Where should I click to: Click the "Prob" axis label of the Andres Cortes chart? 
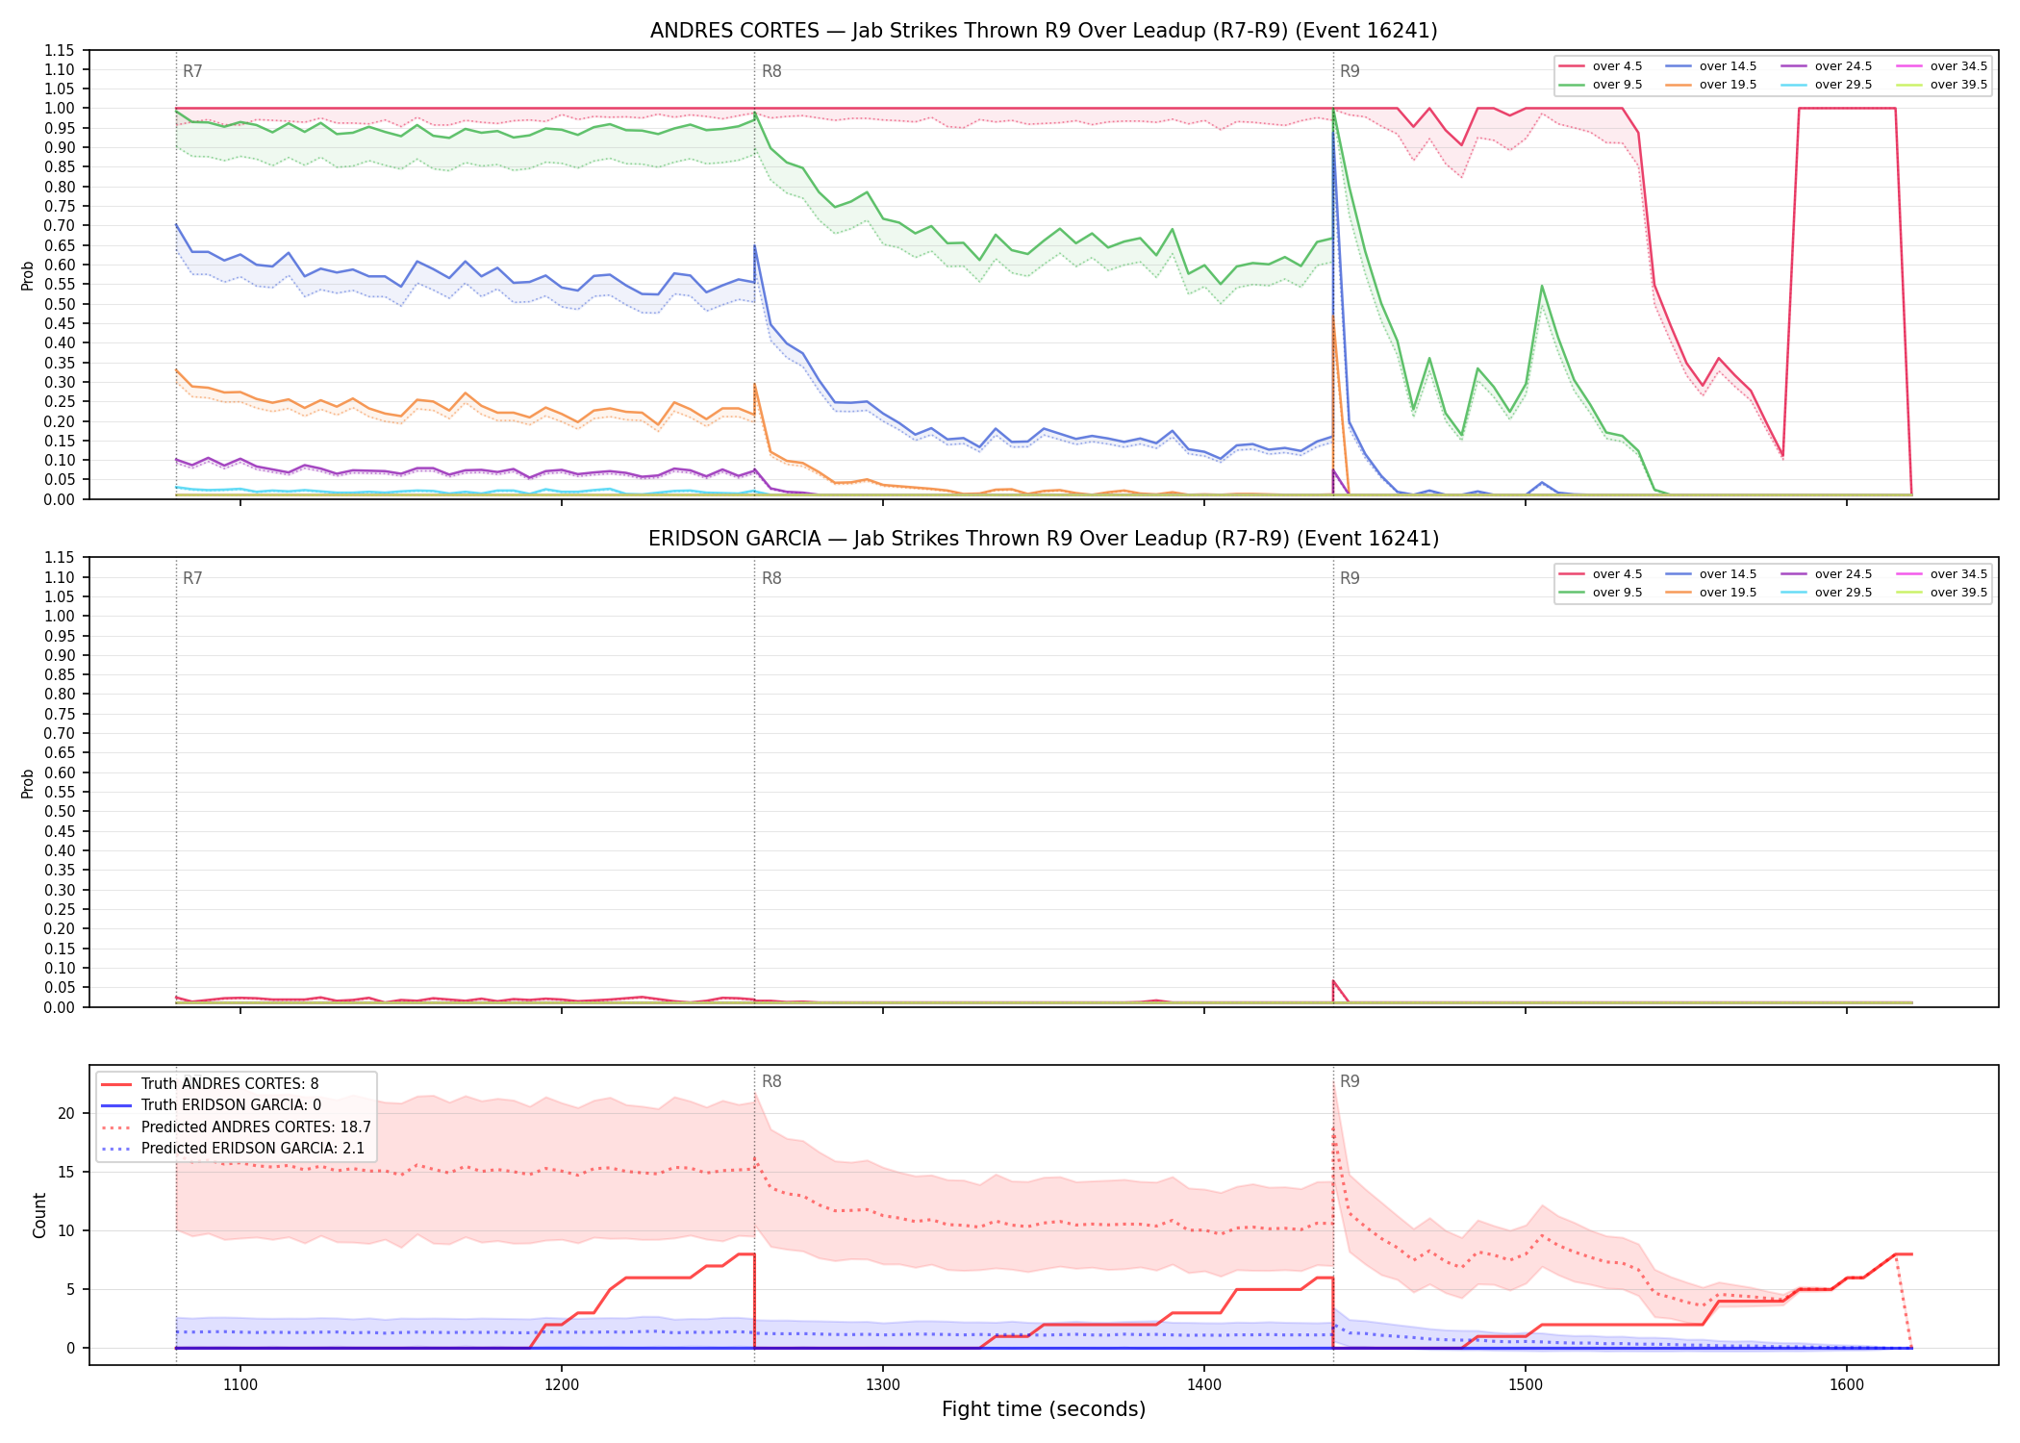[28, 275]
